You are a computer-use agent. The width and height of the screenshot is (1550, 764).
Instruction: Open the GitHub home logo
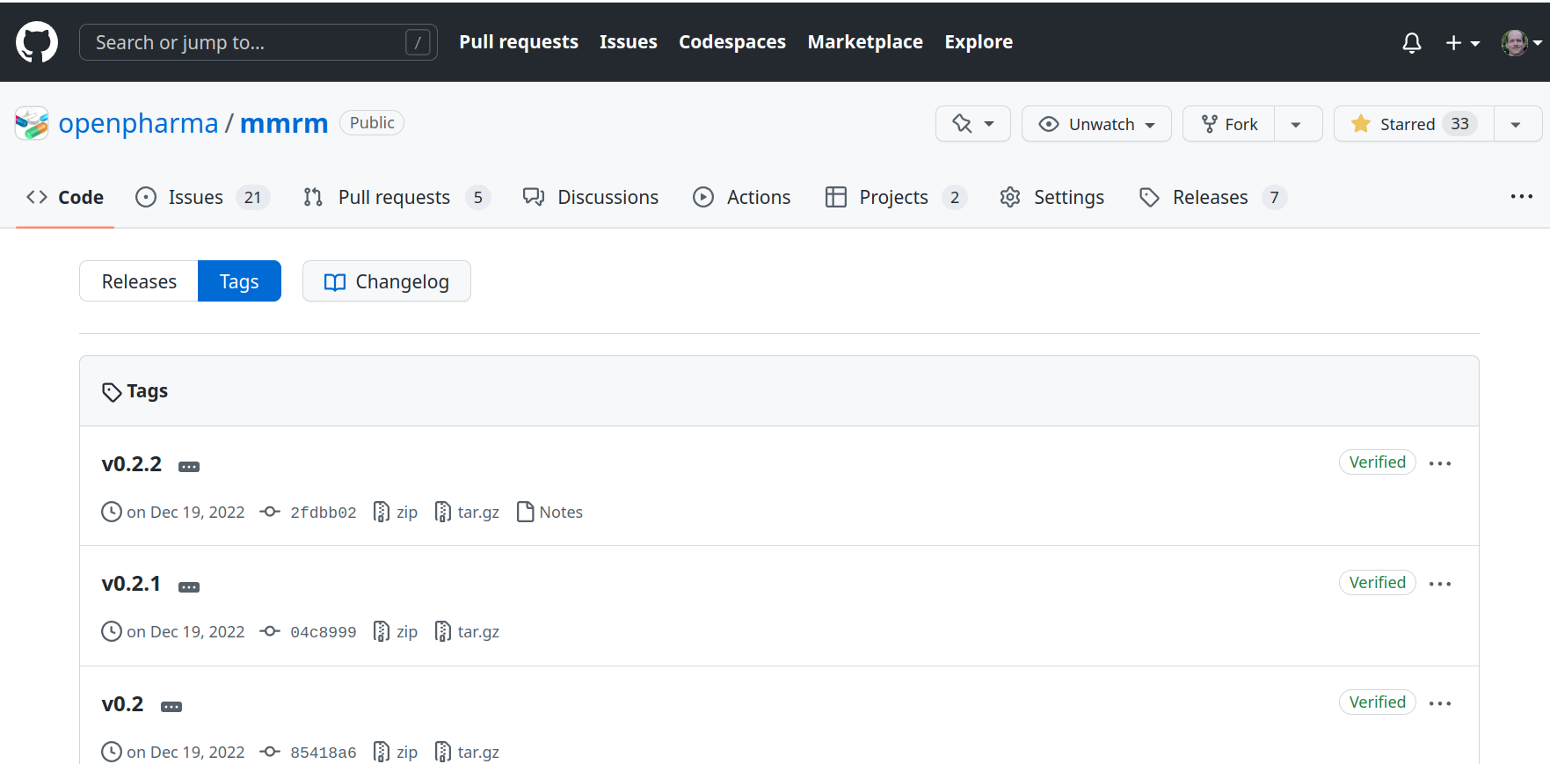click(x=37, y=42)
